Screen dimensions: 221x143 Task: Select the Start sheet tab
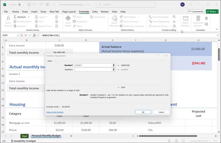(24, 136)
